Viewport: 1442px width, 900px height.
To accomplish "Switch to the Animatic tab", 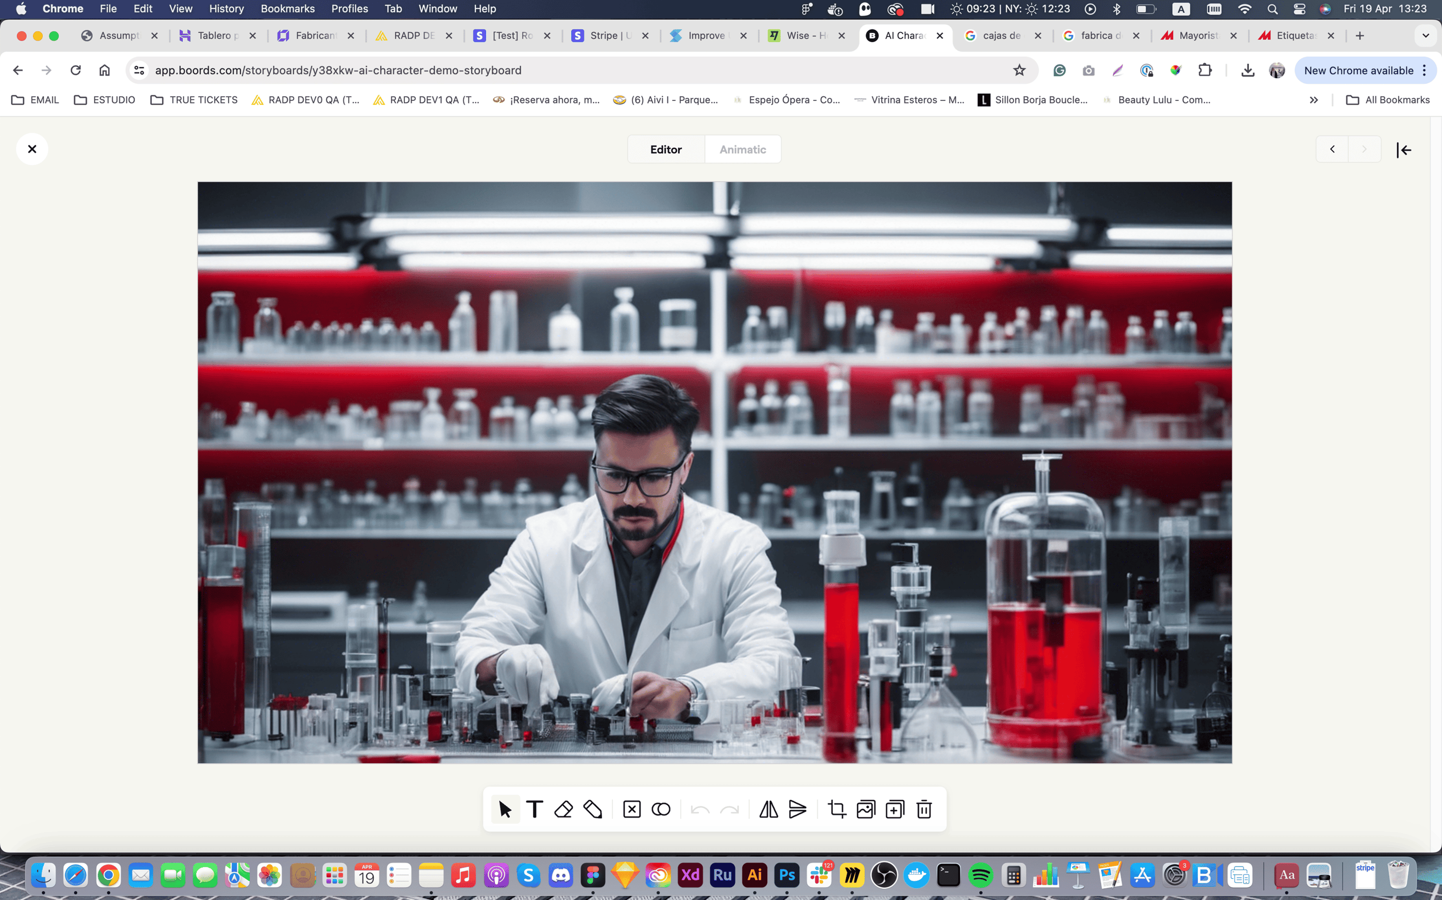I will 742,149.
